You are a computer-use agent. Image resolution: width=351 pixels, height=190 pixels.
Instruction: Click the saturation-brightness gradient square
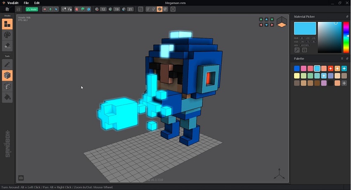click(330, 37)
